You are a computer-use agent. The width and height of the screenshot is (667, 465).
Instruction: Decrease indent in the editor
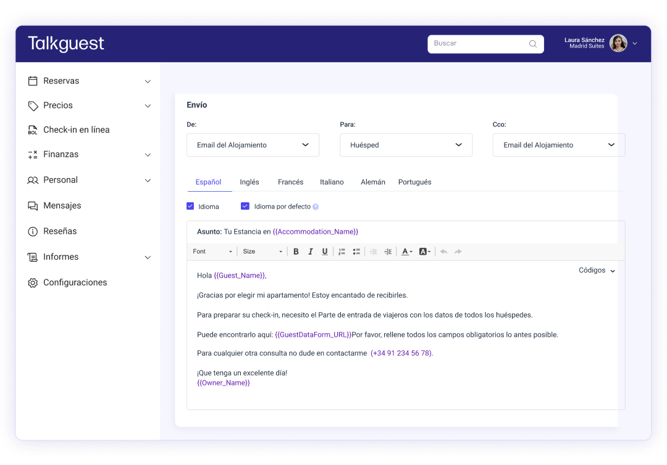tap(373, 252)
